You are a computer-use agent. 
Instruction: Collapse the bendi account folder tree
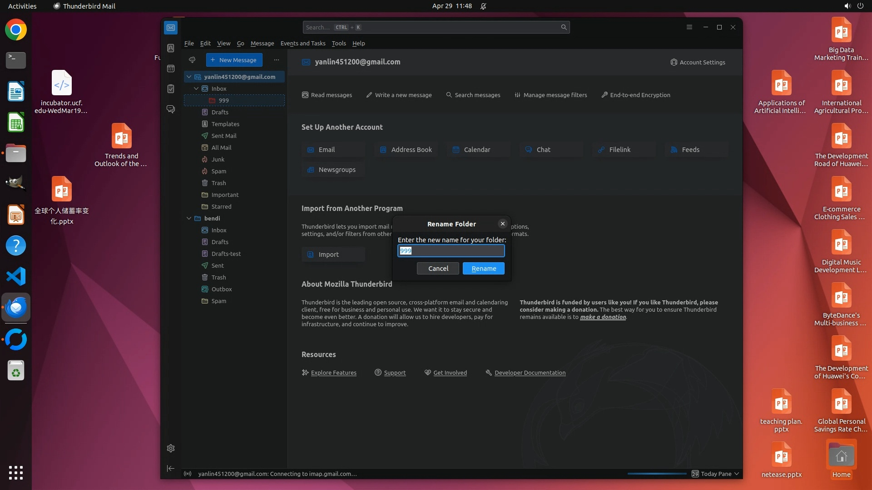tap(189, 218)
